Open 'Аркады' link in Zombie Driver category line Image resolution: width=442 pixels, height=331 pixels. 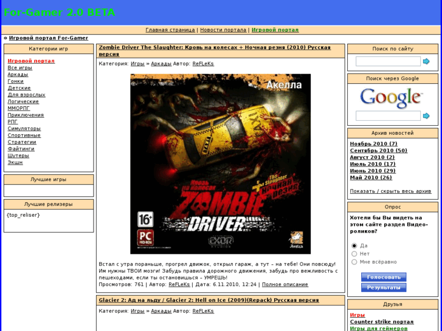161,64
